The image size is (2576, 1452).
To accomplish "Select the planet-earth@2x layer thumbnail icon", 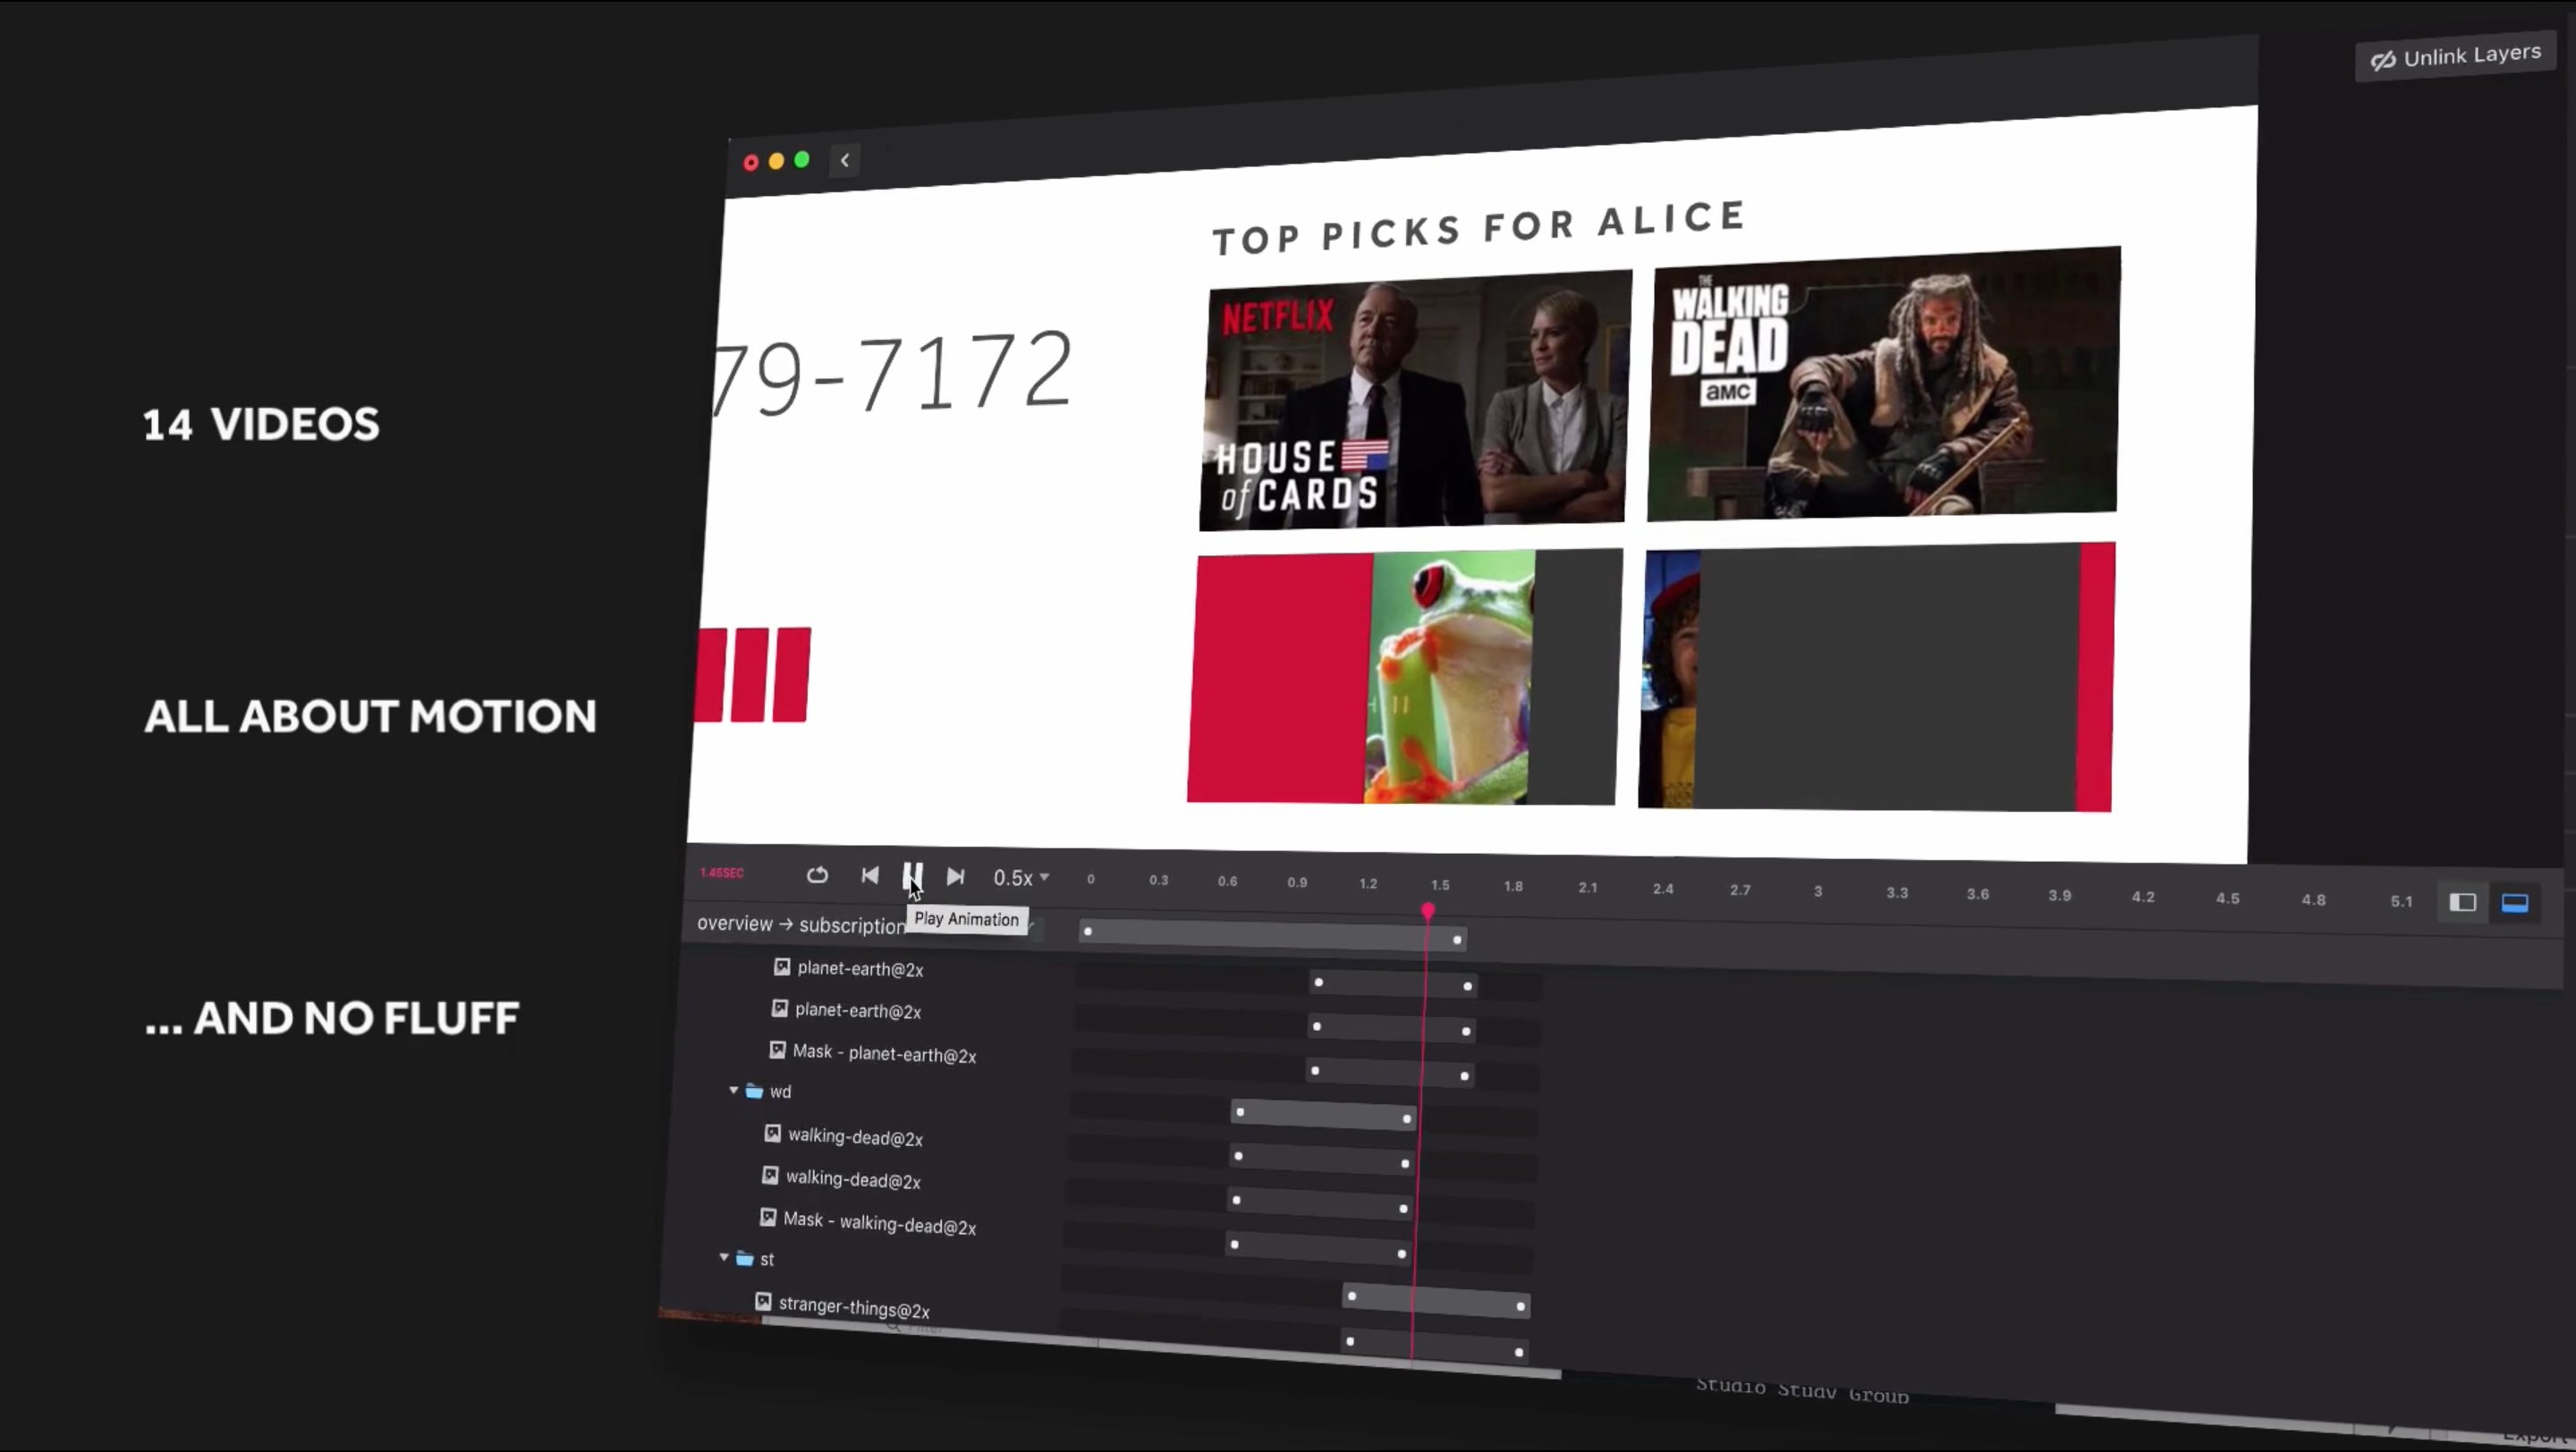I will coord(781,967).
